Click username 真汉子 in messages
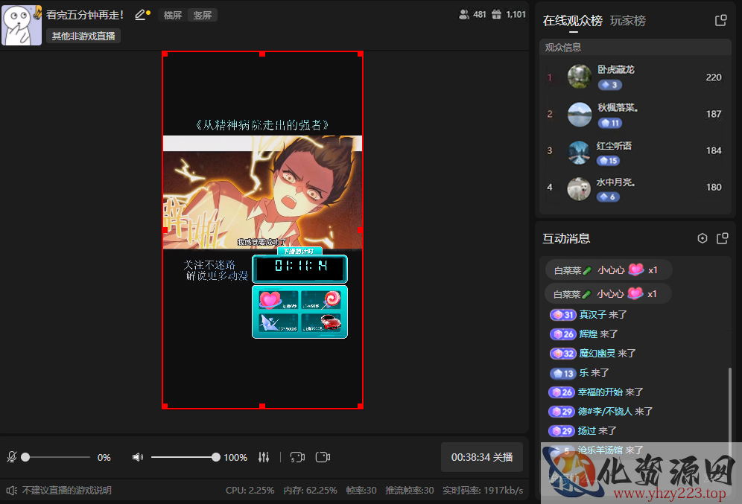742x504 pixels. click(x=592, y=314)
